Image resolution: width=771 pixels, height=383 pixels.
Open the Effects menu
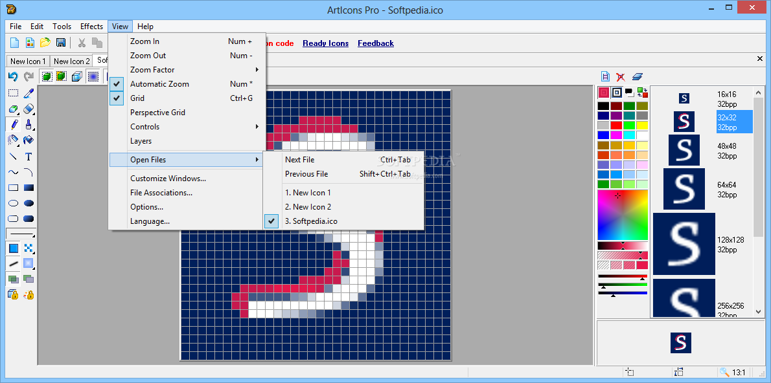pyautogui.click(x=92, y=27)
